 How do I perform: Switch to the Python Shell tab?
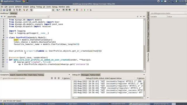[95, 75]
